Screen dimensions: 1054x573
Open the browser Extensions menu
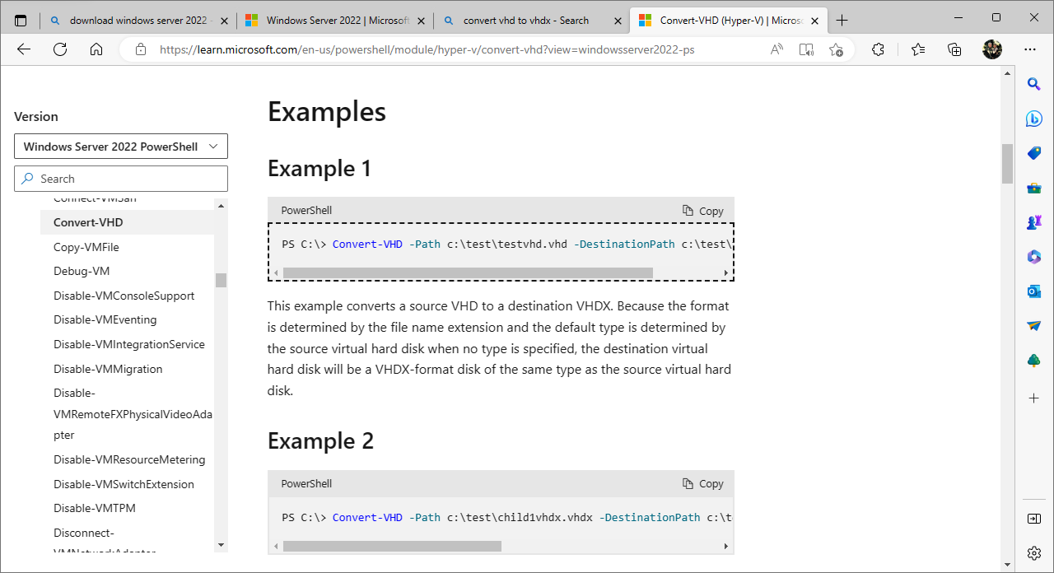(x=878, y=49)
